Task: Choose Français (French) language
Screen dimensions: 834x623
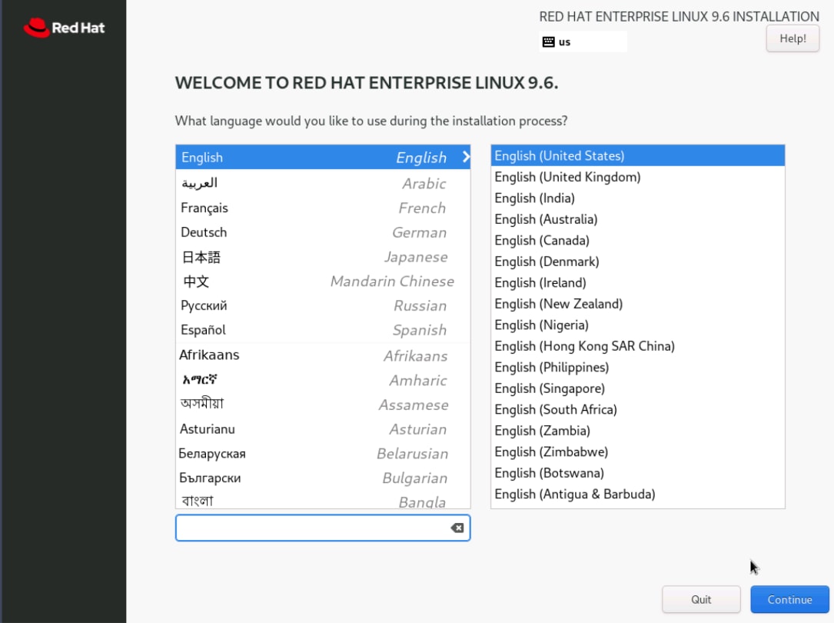Action: [323, 208]
